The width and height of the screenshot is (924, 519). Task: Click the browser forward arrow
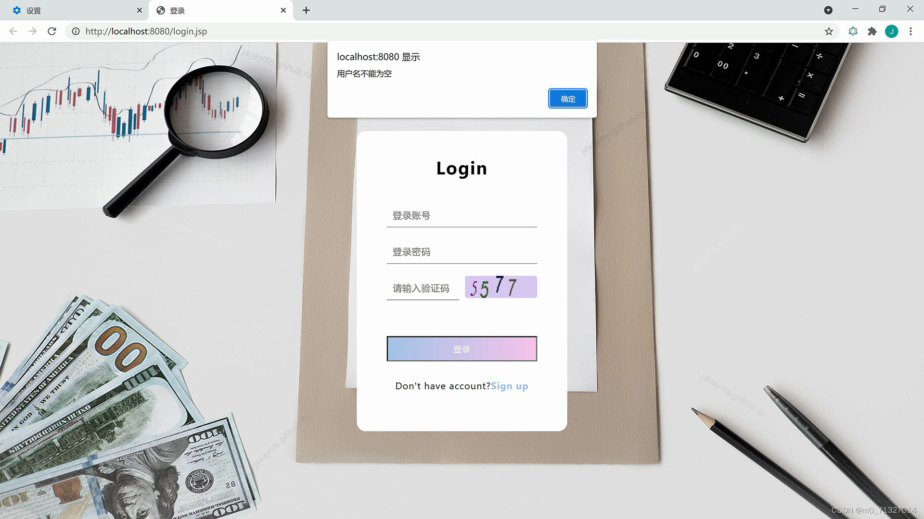(32, 31)
